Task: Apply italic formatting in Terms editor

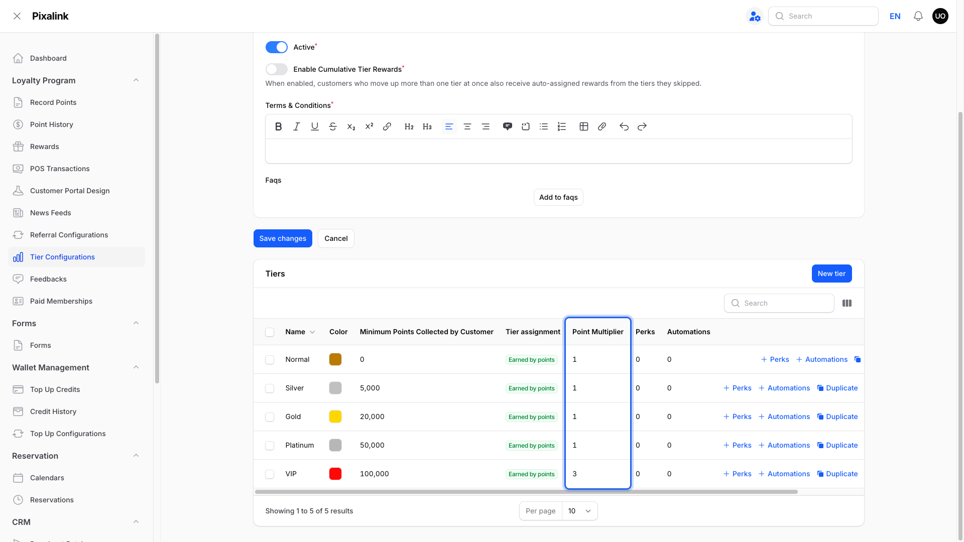Action: click(296, 126)
